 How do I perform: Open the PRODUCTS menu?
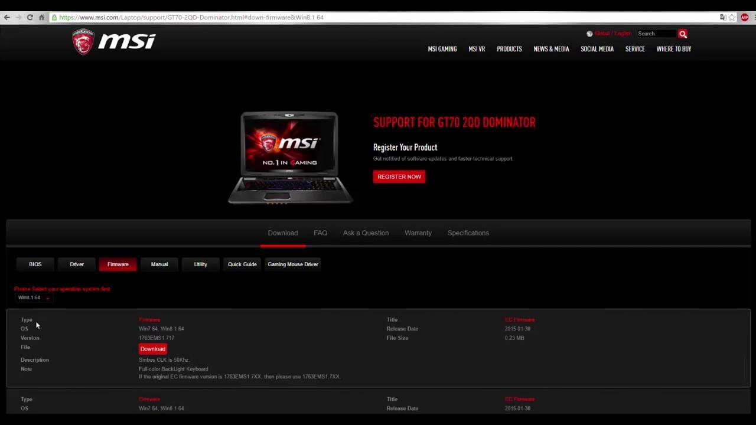(x=509, y=49)
